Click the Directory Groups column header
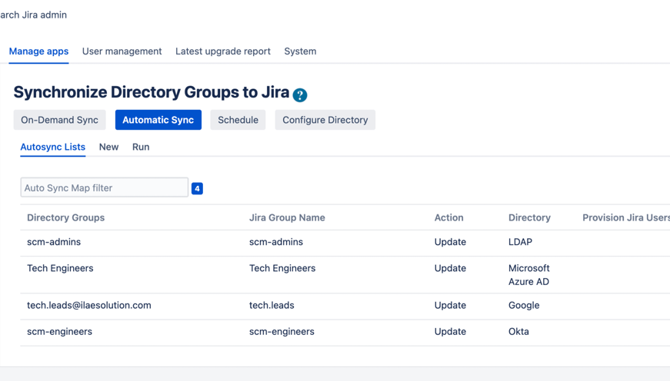The height and width of the screenshot is (381, 670). click(x=65, y=217)
